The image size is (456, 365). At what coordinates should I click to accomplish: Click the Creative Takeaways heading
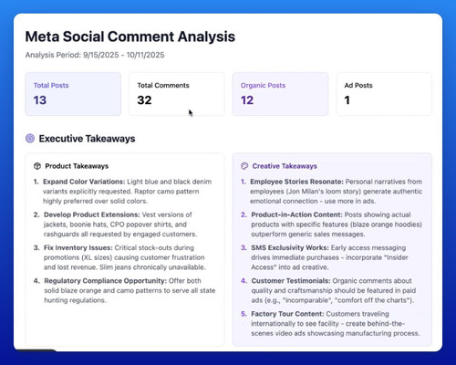(285, 166)
